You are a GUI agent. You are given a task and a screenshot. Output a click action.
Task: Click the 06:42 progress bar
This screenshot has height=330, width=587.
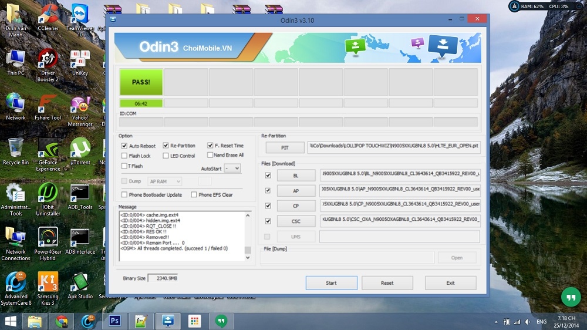[141, 103]
